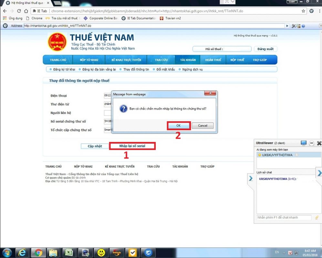Click the IE Tab go arrow button
This screenshot has height=258, width=322.
(x=287, y=26)
